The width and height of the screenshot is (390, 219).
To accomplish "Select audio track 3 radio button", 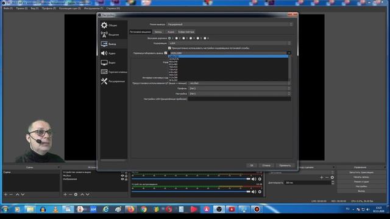I will tap(184, 38).
